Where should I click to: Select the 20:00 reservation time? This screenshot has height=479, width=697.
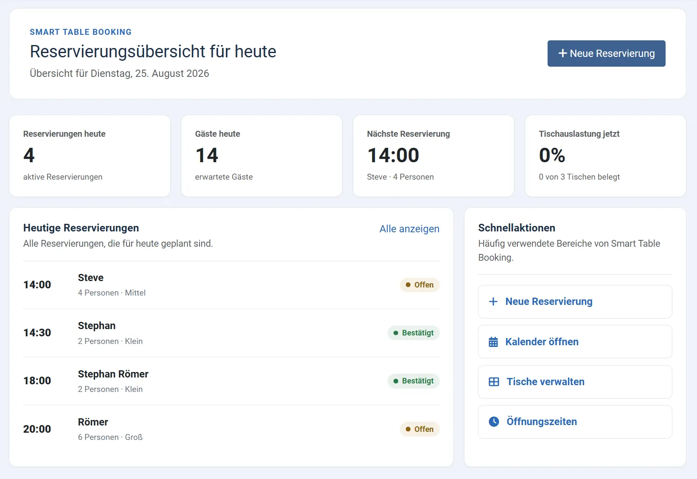(x=37, y=429)
